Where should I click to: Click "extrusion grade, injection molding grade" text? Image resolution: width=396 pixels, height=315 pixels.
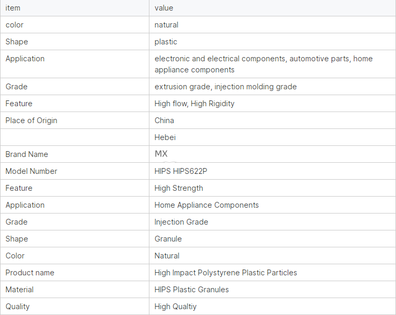pos(225,87)
